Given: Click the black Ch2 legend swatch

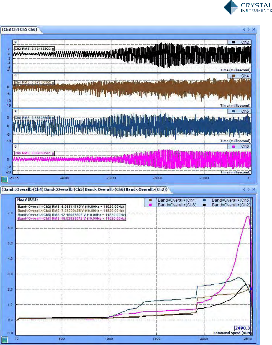Looking at the screenshot, I should [x=233, y=42].
